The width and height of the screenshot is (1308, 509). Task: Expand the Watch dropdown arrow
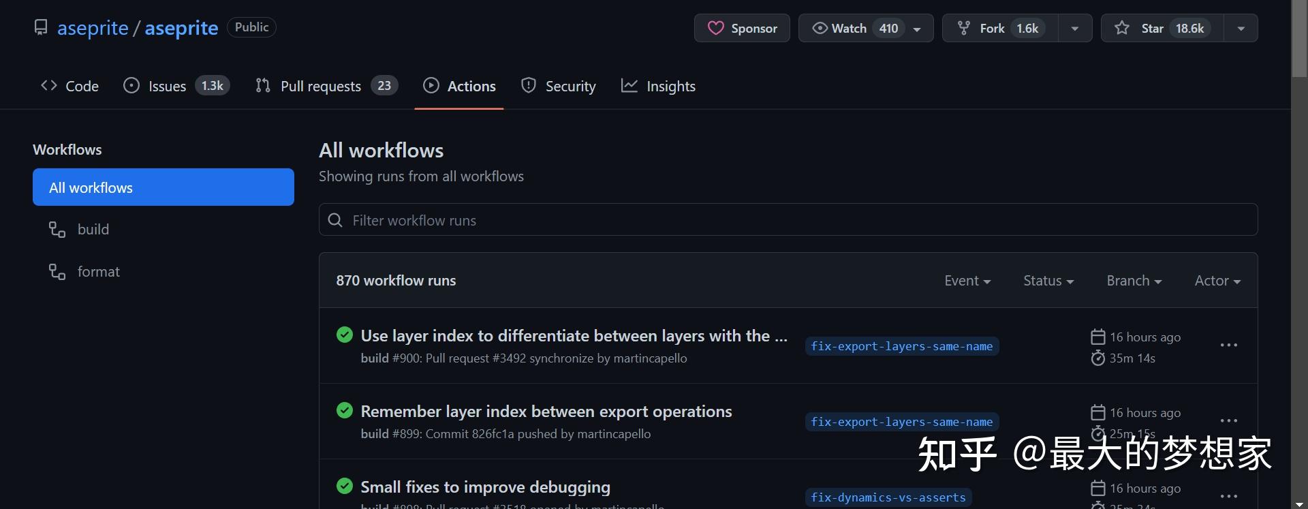918,29
